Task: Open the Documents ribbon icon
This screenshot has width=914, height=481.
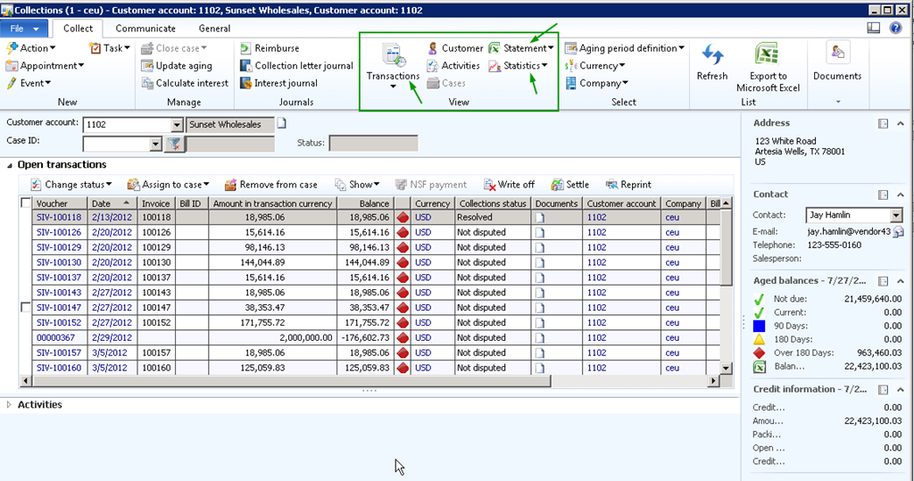Action: click(836, 55)
